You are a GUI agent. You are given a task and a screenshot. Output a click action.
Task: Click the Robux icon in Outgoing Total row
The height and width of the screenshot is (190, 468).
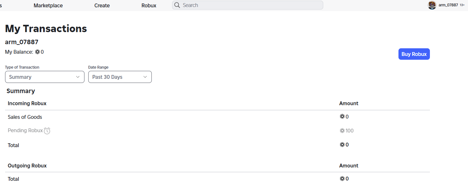point(342,179)
